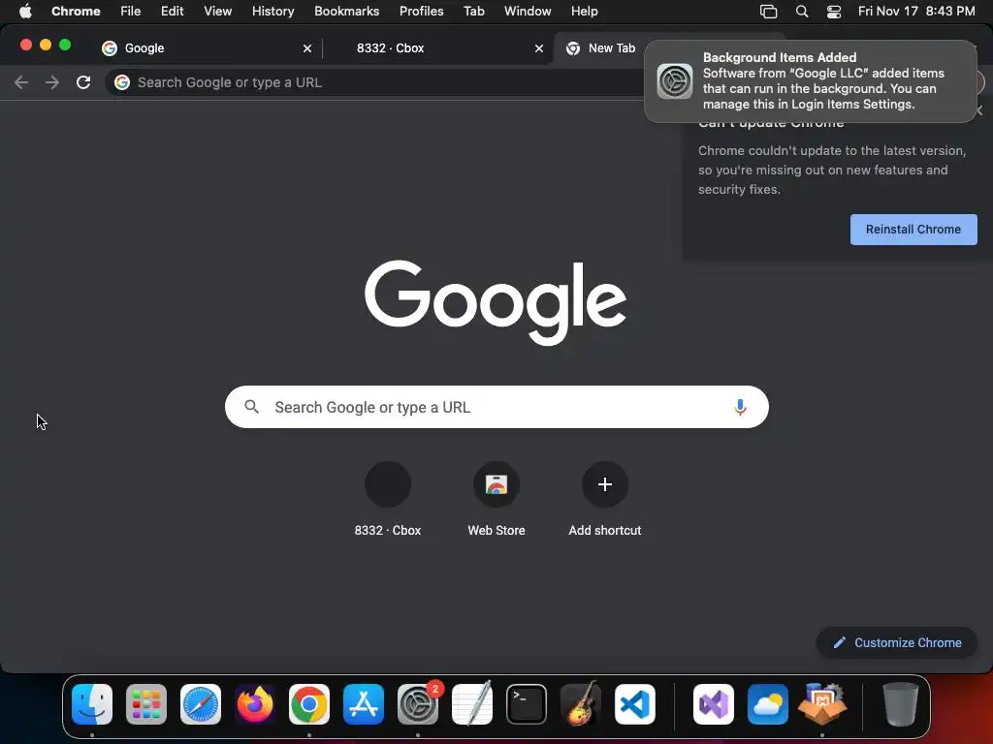Viewport: 993px width, 744px height.
Task: Open the Web Store shortcut
Action: pos(496,500)
